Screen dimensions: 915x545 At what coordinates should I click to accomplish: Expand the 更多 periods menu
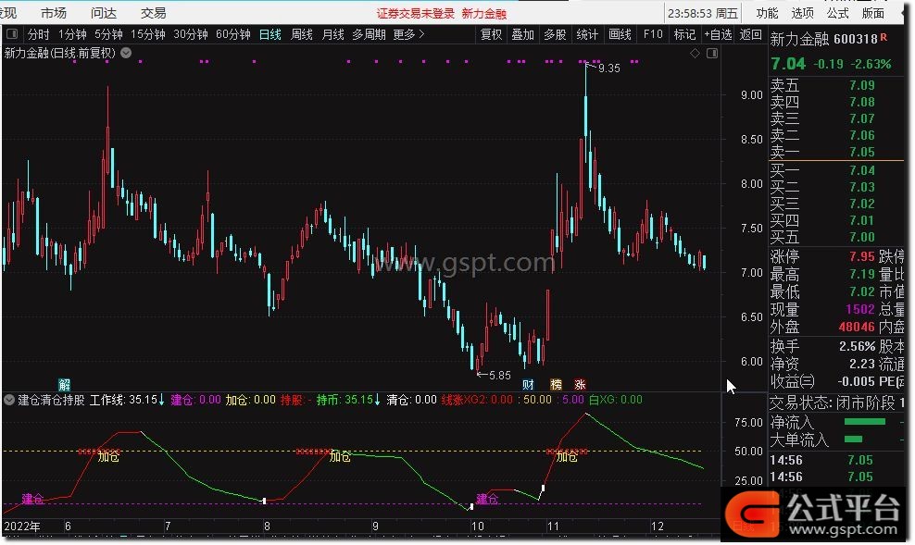[x=408, y=34]
